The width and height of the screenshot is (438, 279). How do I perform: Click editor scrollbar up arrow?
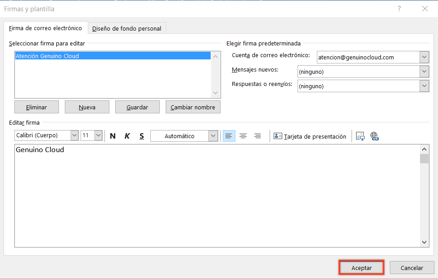point(424,149)
